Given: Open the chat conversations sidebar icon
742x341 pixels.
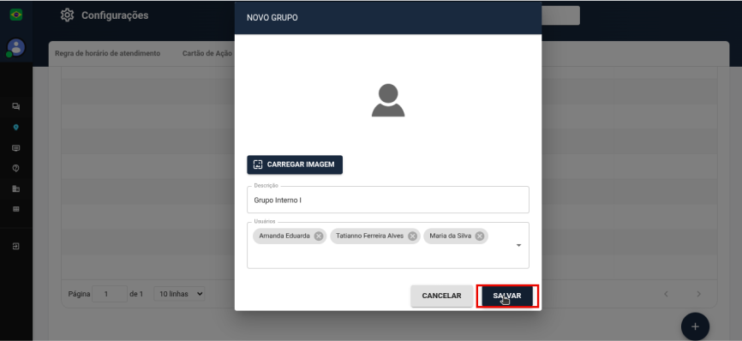Looking at the screenshot, I should click(16, 106).
